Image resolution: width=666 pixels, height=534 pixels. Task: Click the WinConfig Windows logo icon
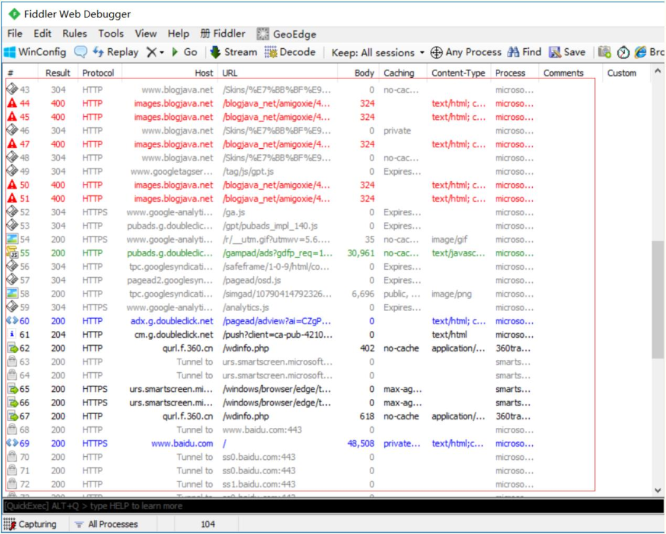[10, 52]
